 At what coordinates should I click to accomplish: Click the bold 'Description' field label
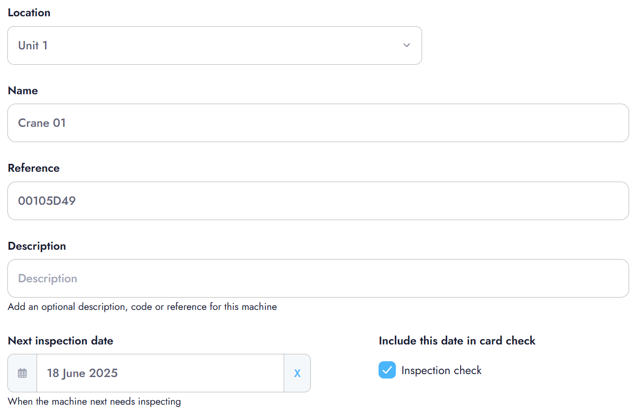click(37, 246)
